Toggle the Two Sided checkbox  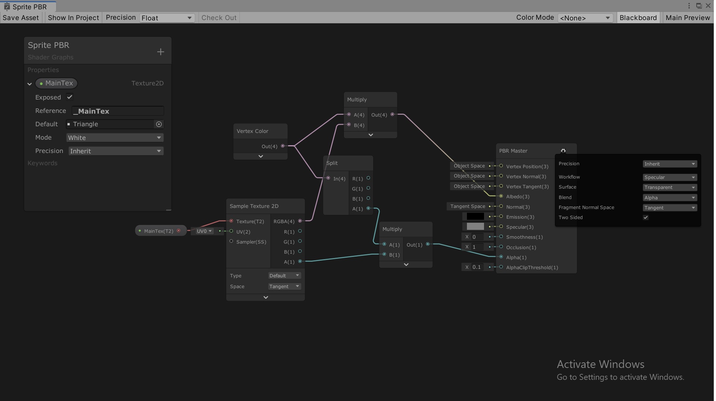[x=646, y=218]
